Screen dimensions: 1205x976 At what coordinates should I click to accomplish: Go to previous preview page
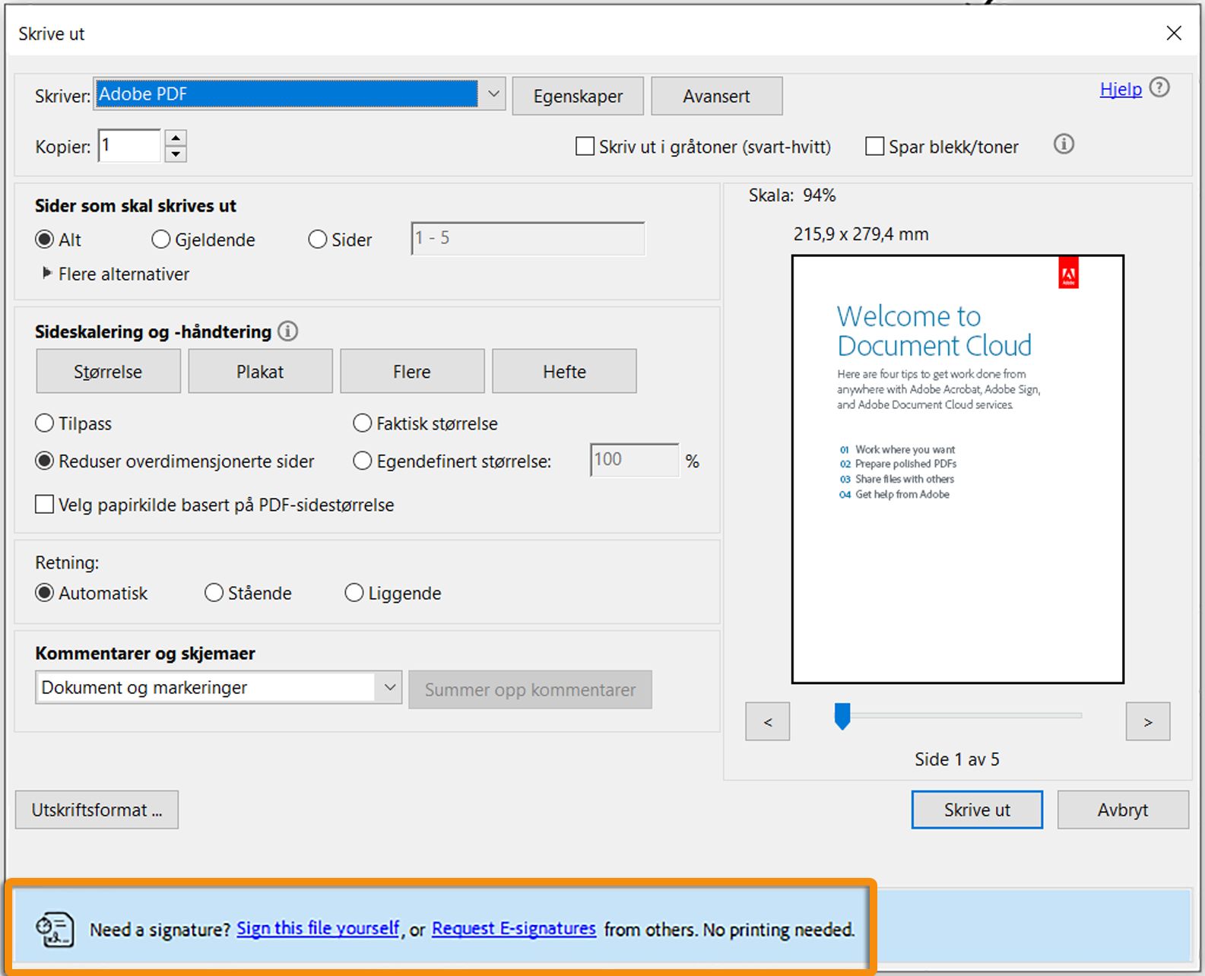point(768,721)
